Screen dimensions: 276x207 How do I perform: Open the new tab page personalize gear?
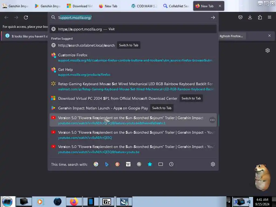tap(268, 50)
